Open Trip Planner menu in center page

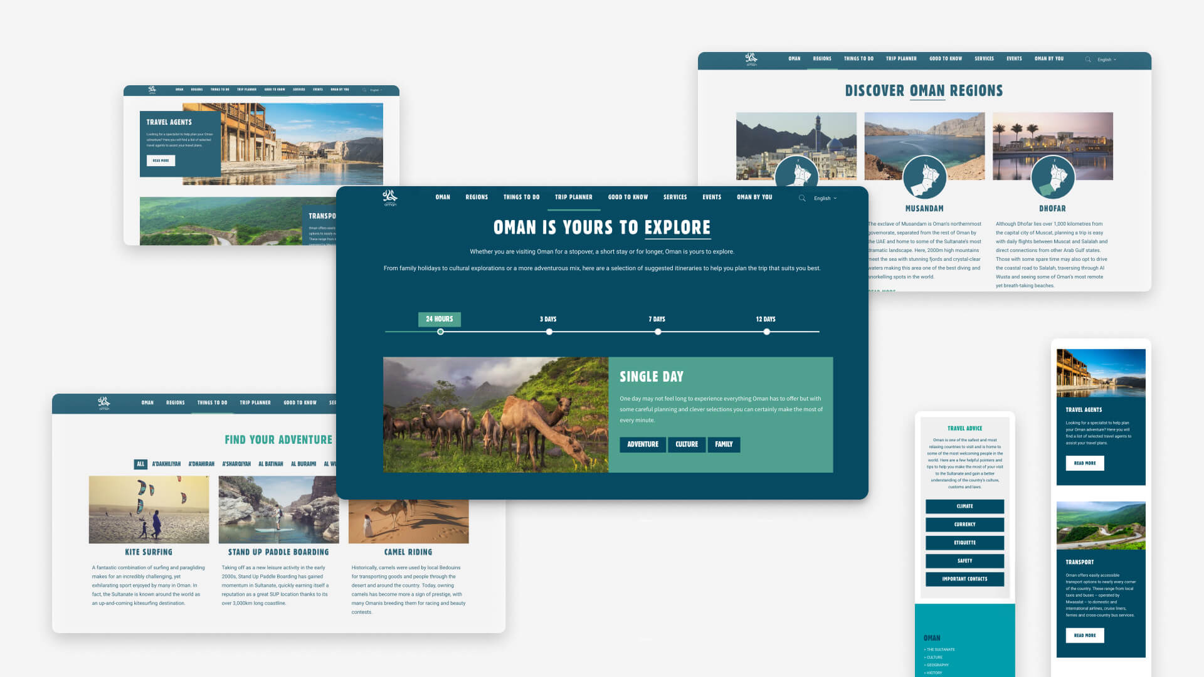point(573,197)
